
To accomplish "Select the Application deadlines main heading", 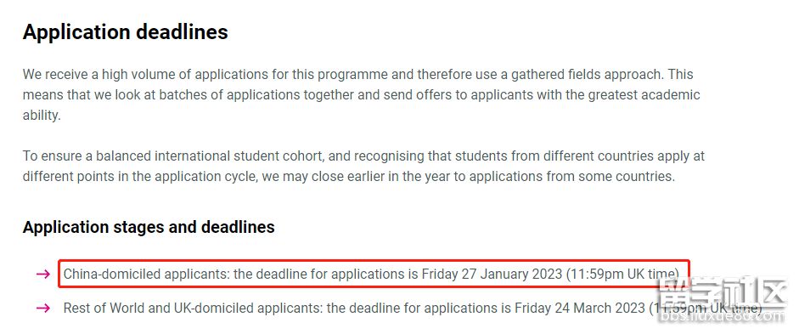I will pyautogui.click(x=126, y=32).
